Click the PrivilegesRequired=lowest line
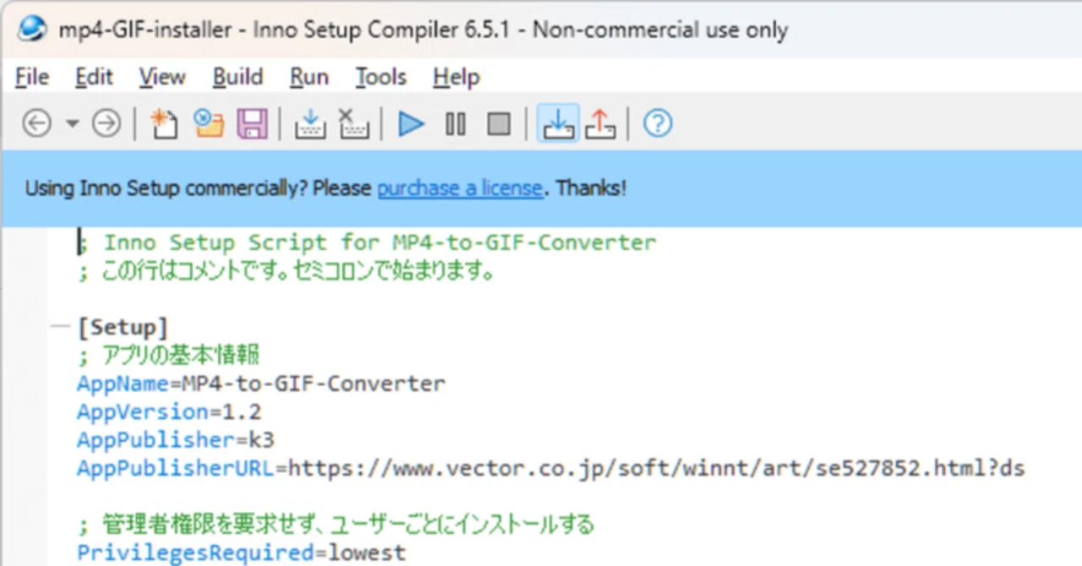Screen dimensions: 1082x566 pyautogui.click(x=241, y=553)
